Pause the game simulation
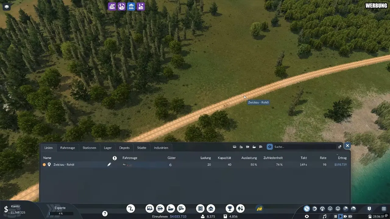The image size is (390, 219). coord(335,216)
